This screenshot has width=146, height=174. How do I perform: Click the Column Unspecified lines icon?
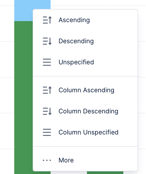[47, 132]
